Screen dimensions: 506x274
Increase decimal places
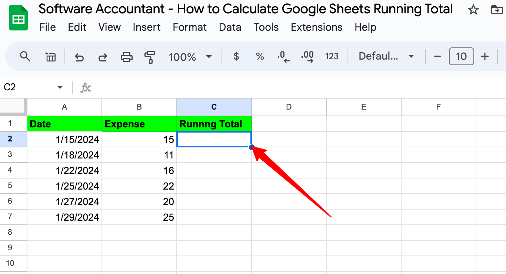click(x=307, y=57)
